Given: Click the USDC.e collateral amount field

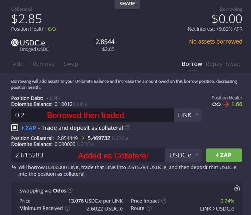Looking at the screenshot, I should (88, 155).
